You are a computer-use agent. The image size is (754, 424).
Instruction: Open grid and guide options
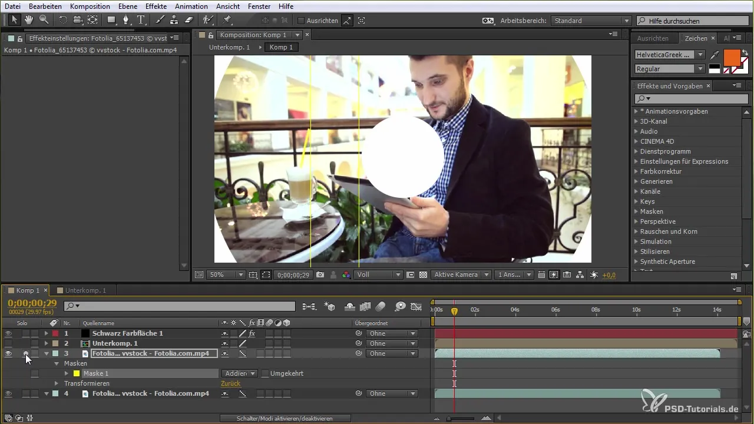coord(253,274)
